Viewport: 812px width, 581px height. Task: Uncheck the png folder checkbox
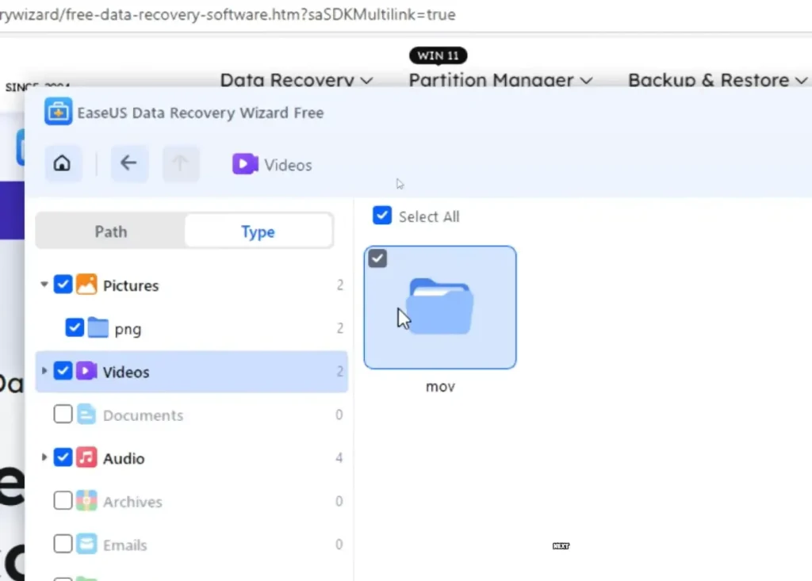coord(74,327)
